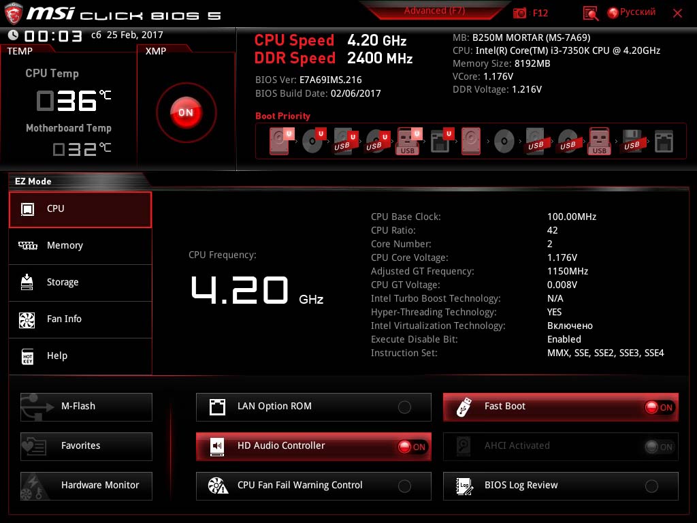Click the BIOS build date '02/06/2017'

tap(355, 93)
